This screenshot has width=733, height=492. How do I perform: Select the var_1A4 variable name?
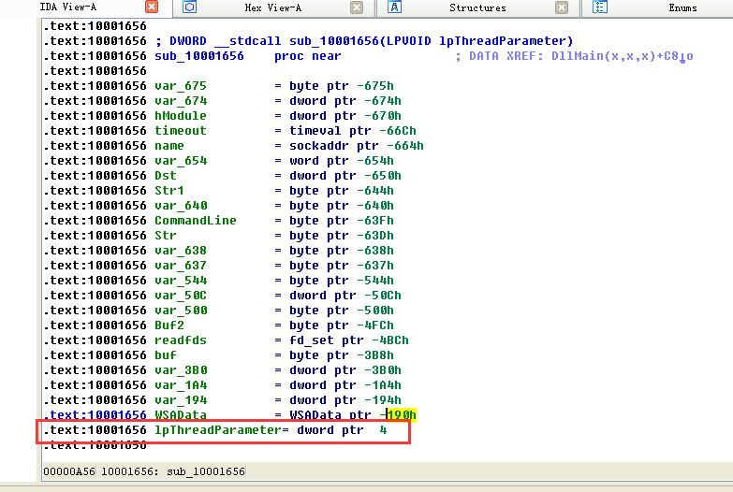click(181, 385)
